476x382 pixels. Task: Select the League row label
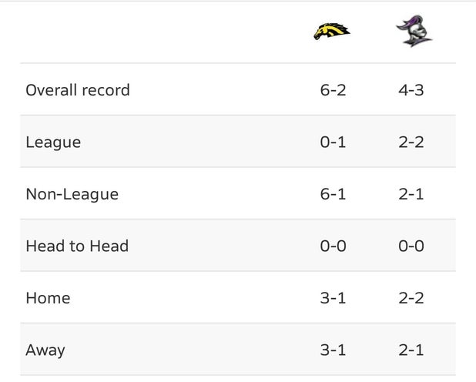point(53,142)
